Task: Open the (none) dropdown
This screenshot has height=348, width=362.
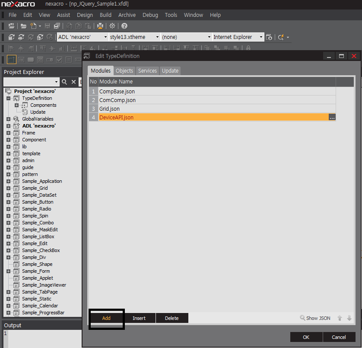Action: tap(209, 37)
